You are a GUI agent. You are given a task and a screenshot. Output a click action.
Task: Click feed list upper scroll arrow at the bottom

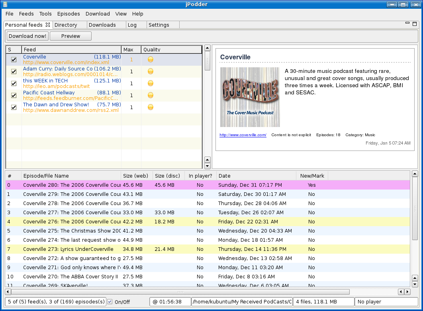[207, 160]
